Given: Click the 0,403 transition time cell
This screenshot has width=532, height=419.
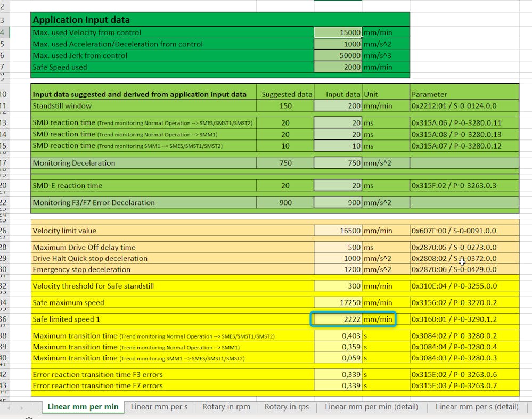Looking at the screenshot, I should (338, 336).
